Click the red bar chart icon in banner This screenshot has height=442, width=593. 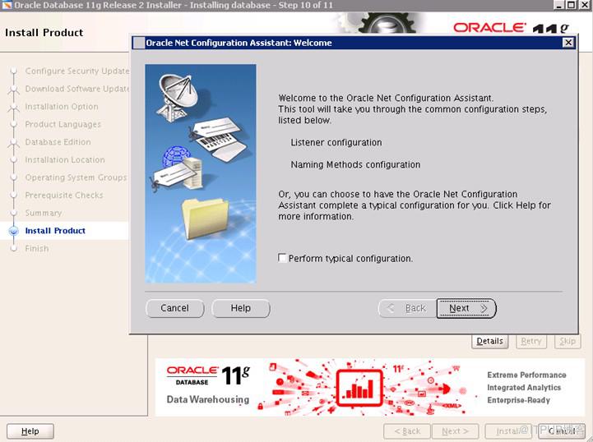tap(359, 388)
